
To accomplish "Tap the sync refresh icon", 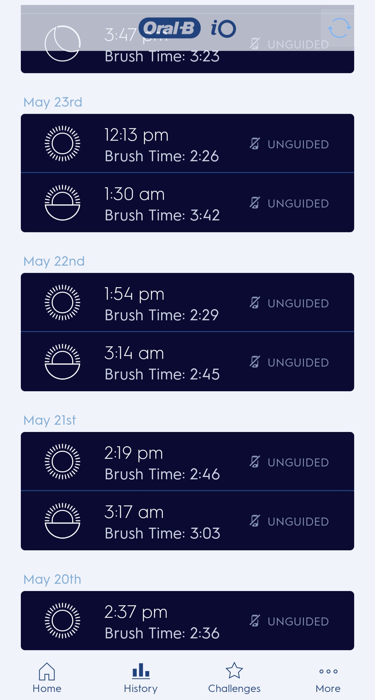I will [x=339, y=28].
